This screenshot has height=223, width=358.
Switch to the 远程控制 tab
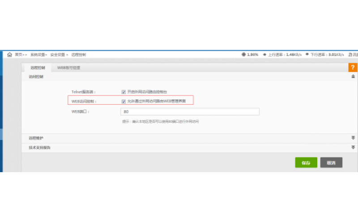pos(38,68)
